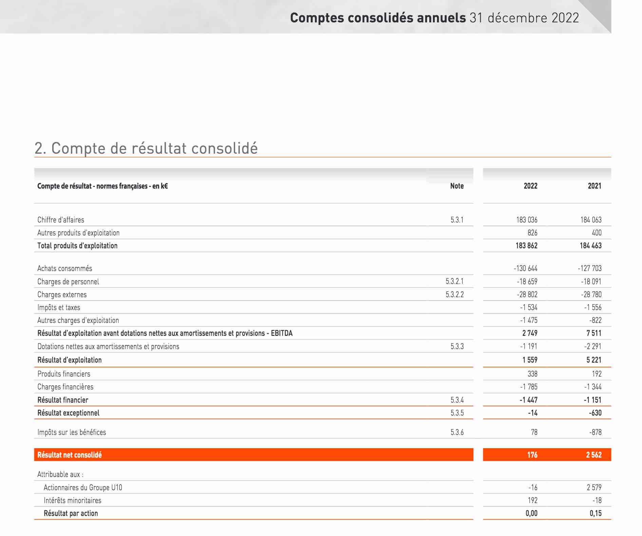Viewport: 642px width, 536px height.
Task: Click the EBITDA value '2 749'
Action: coord(530,333)
